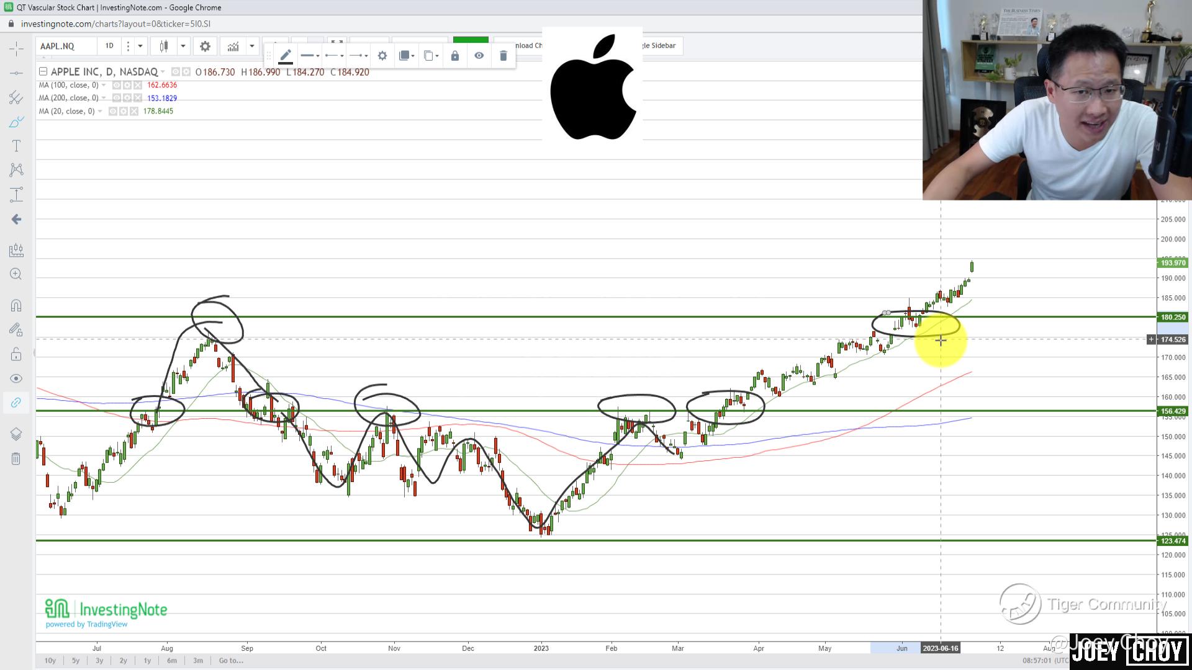
Task: Switch to the 1y time range
Action: [x=147, y=661]
